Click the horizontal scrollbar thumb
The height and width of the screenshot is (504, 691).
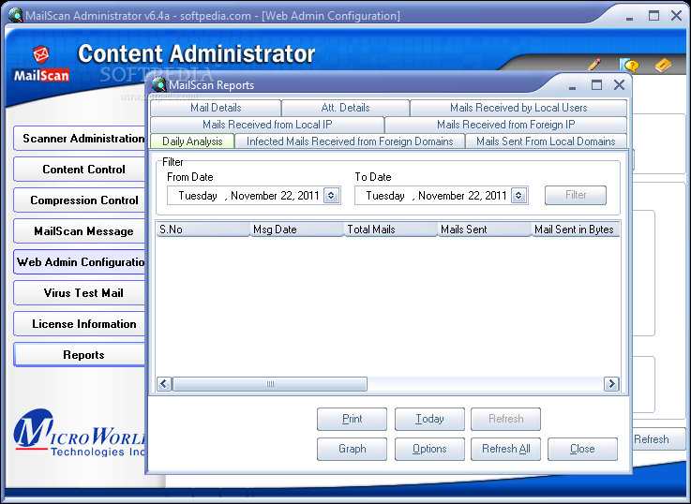[x=270, y=384]
